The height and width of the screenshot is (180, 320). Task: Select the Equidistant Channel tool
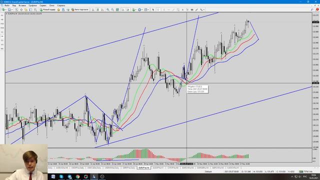[x=178, y=9]
